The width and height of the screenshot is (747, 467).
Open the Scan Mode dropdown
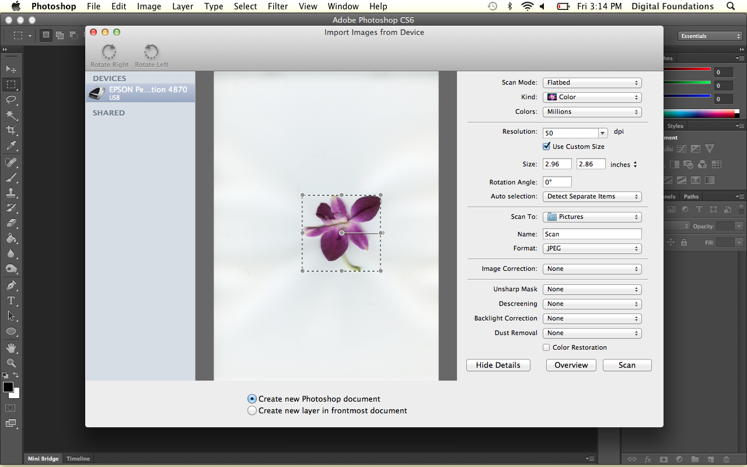(x=592, y=83)
